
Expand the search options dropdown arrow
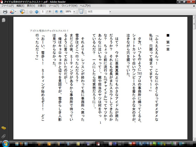coord(110,12)
